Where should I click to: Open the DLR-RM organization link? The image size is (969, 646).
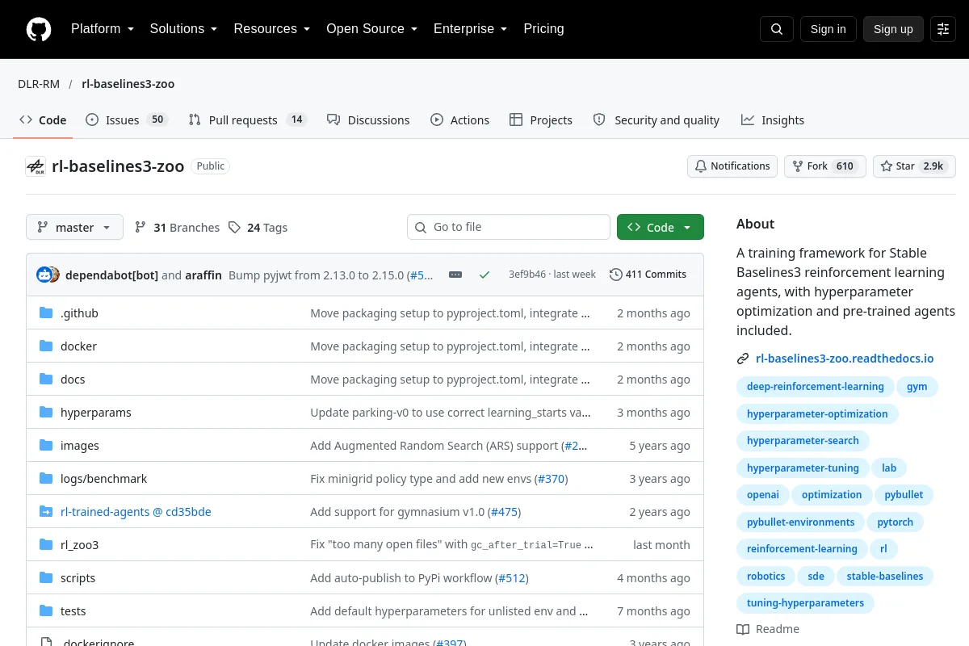[x=39, y=84]
